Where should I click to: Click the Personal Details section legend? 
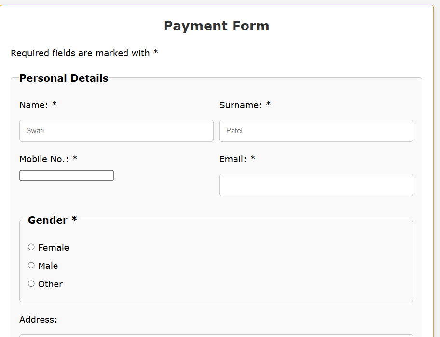coord(64,78)
